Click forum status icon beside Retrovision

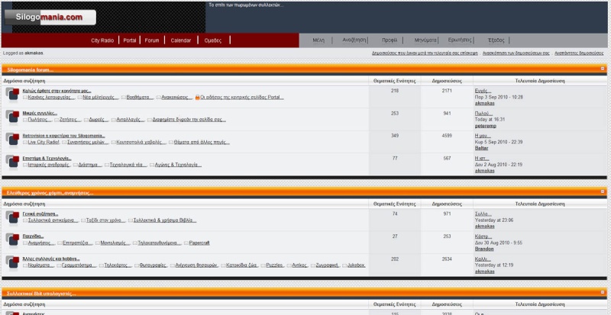pos(12,139)
